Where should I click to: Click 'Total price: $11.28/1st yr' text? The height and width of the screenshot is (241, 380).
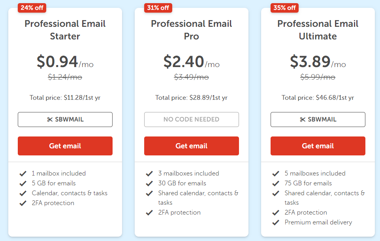[65, 97]
